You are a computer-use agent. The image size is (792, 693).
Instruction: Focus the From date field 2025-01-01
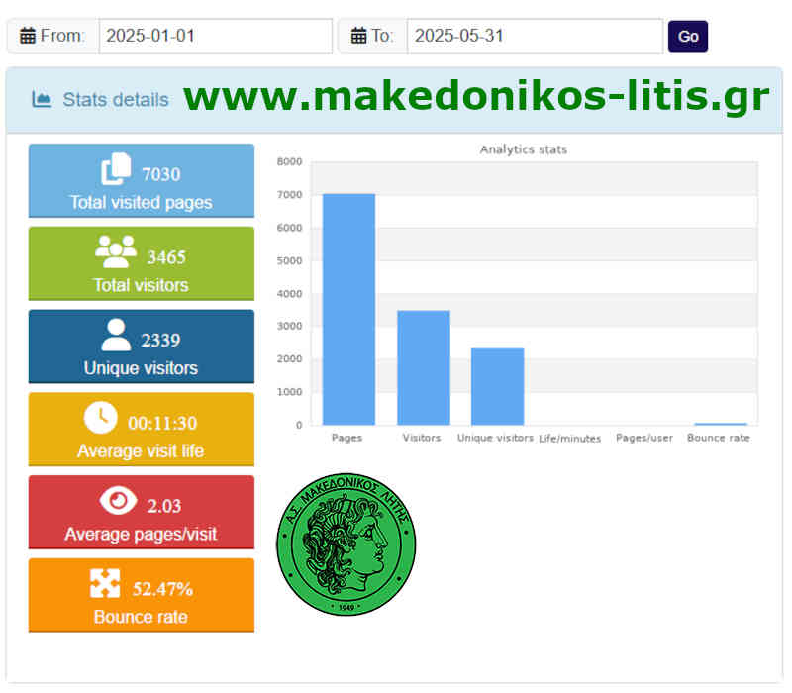(215, 37)
